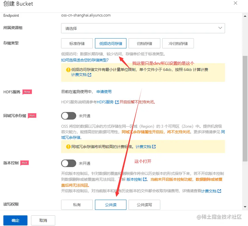Click the 确定 button to confirm
Image resolution: width=248 pixels, height=226 pixels.
(15, 220)
